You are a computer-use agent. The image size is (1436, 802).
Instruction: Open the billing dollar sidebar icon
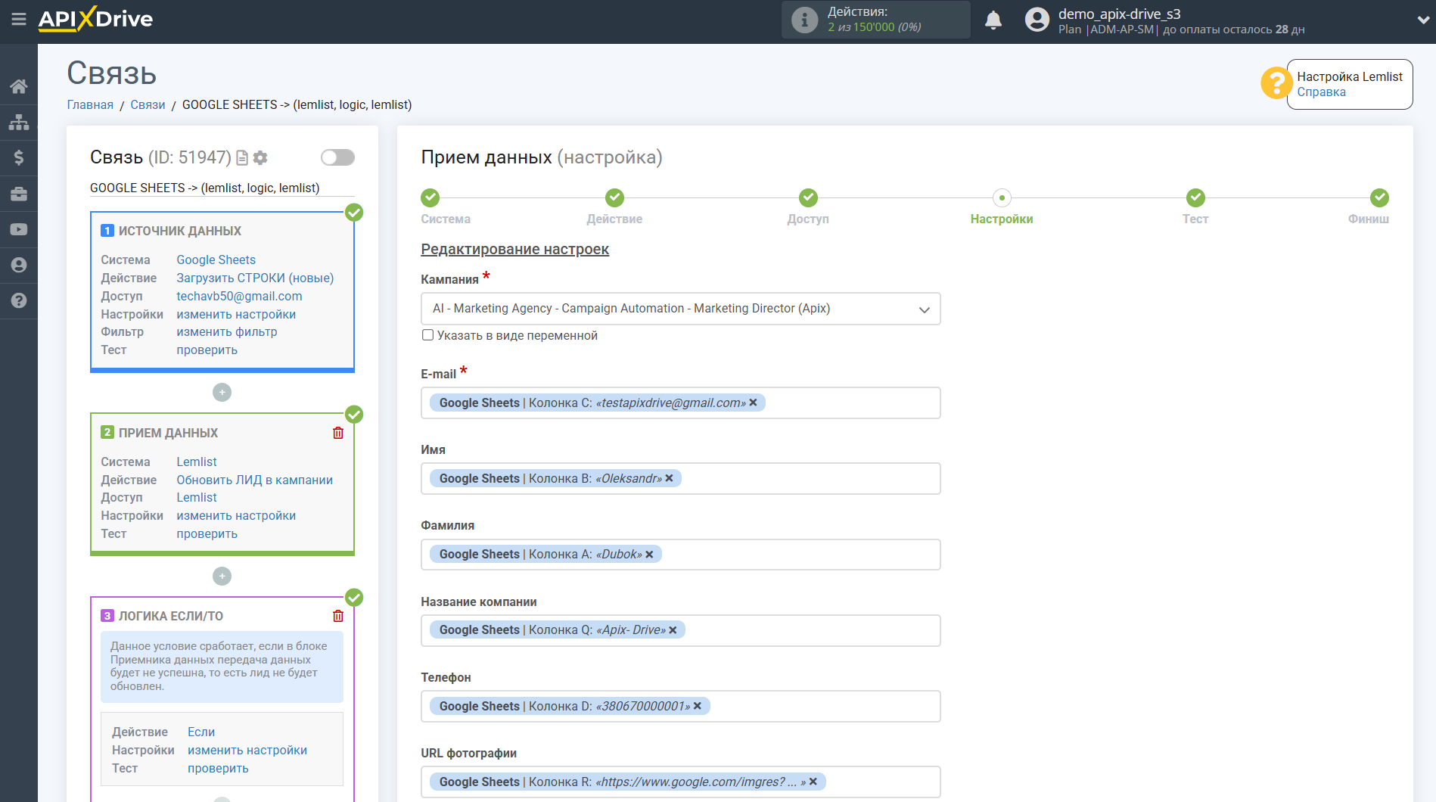(19, 157)
